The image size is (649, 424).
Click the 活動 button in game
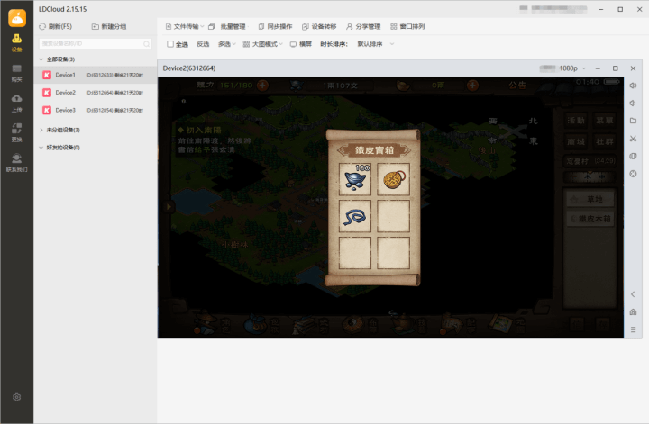[576, 121]
